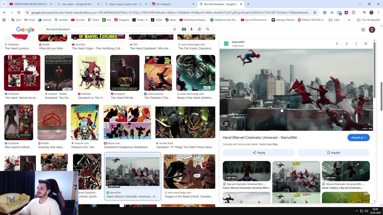Open the Comicnewbies Punisher image
Image resolution: width=383 pixels, height=215 pixels.
click(x=158, y=73)
